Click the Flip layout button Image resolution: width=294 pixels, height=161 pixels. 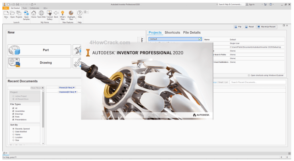click(238, 27)
